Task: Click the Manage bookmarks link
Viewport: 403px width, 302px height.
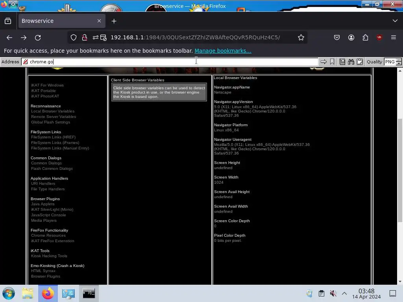Action: tap(223, 51)
